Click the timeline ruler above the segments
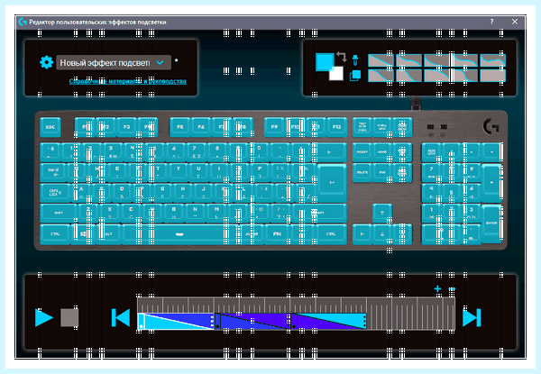541x374 pixels. [x=296, y=305]
